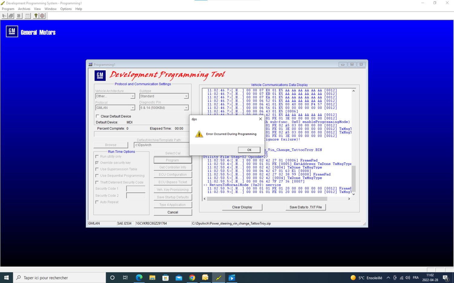Open the Help menu
This screenshot has width=454, height=283.
(x=79, y=9)
